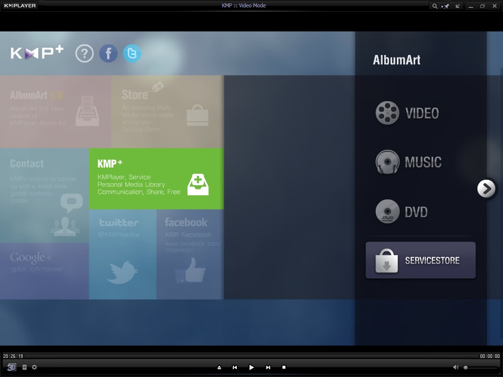Expand panel with right chevron arrow
The width and height of the screenshot is (503, 377).
click(486, 189)
